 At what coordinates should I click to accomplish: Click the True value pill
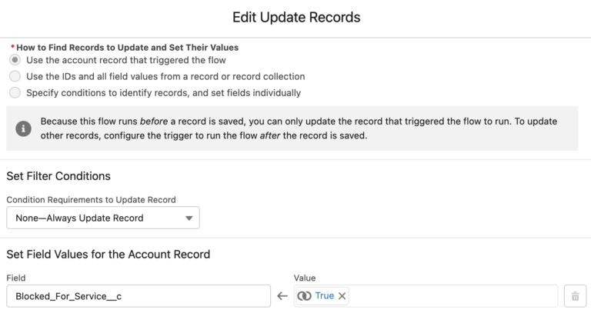322,296
